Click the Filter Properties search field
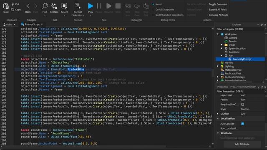The image size is (267, 150). coord(240,91)
